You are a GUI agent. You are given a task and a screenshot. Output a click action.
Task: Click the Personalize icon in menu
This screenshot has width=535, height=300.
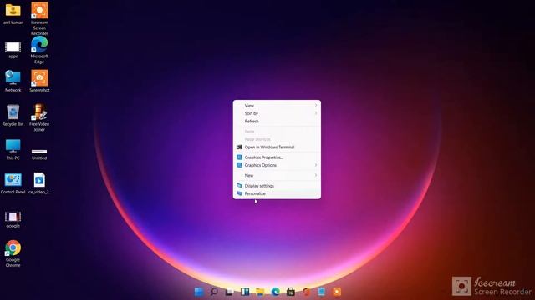pos(239,193)
